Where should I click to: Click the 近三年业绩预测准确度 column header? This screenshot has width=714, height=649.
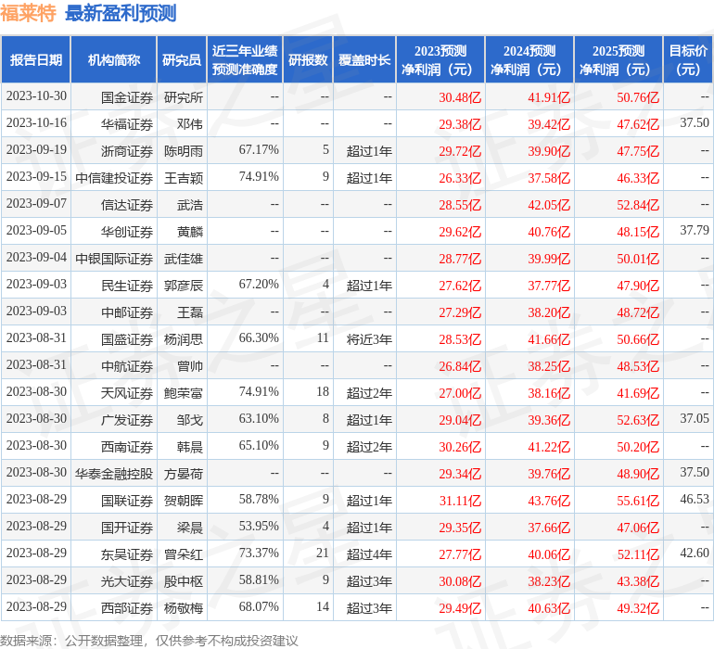click(245, 59)
